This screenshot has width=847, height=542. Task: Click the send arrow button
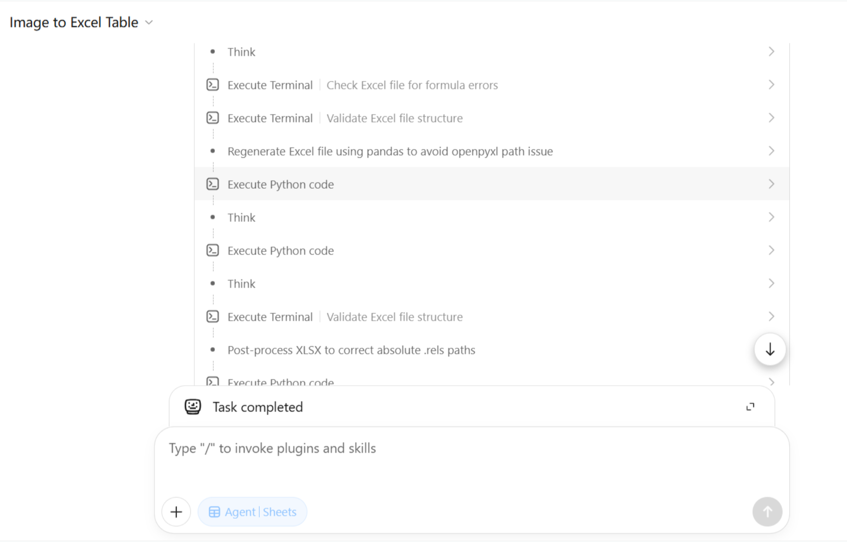click(767, 512)
